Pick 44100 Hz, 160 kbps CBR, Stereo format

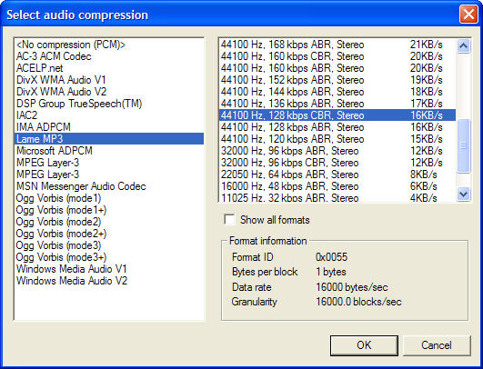[337, 56]
